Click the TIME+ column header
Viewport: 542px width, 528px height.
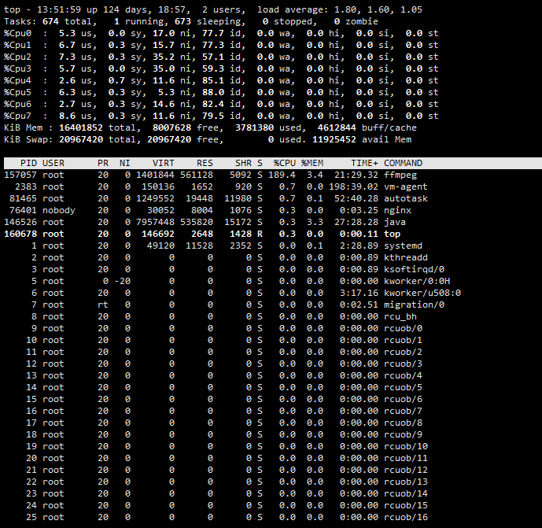(x=365, y=163)
